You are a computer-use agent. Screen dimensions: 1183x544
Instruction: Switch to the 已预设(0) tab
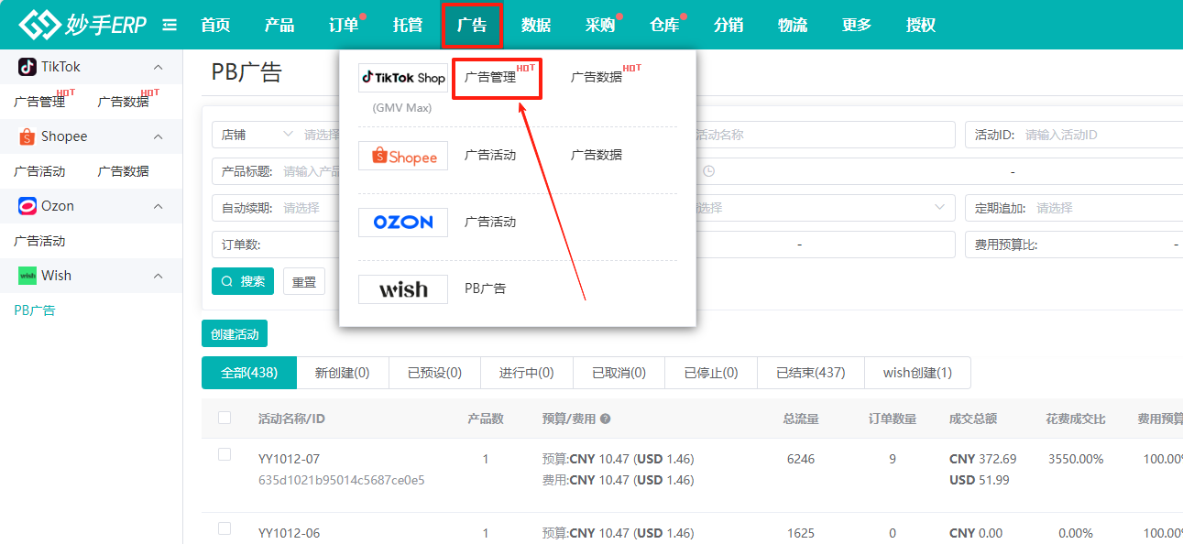pos(434,373)
